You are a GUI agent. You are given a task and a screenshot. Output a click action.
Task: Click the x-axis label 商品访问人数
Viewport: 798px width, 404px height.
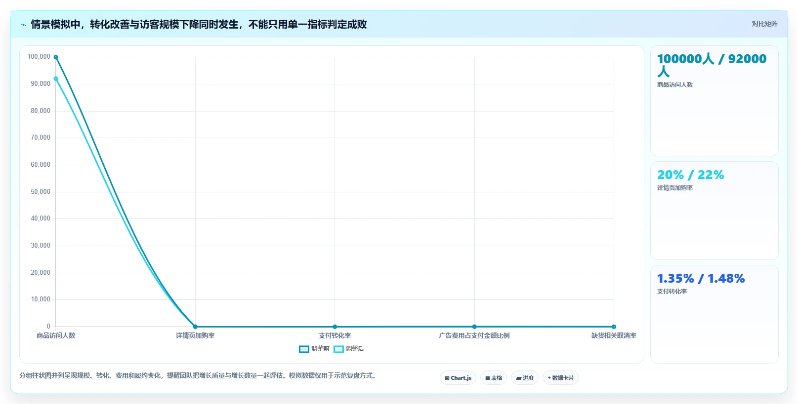click(x=56, y=335)
